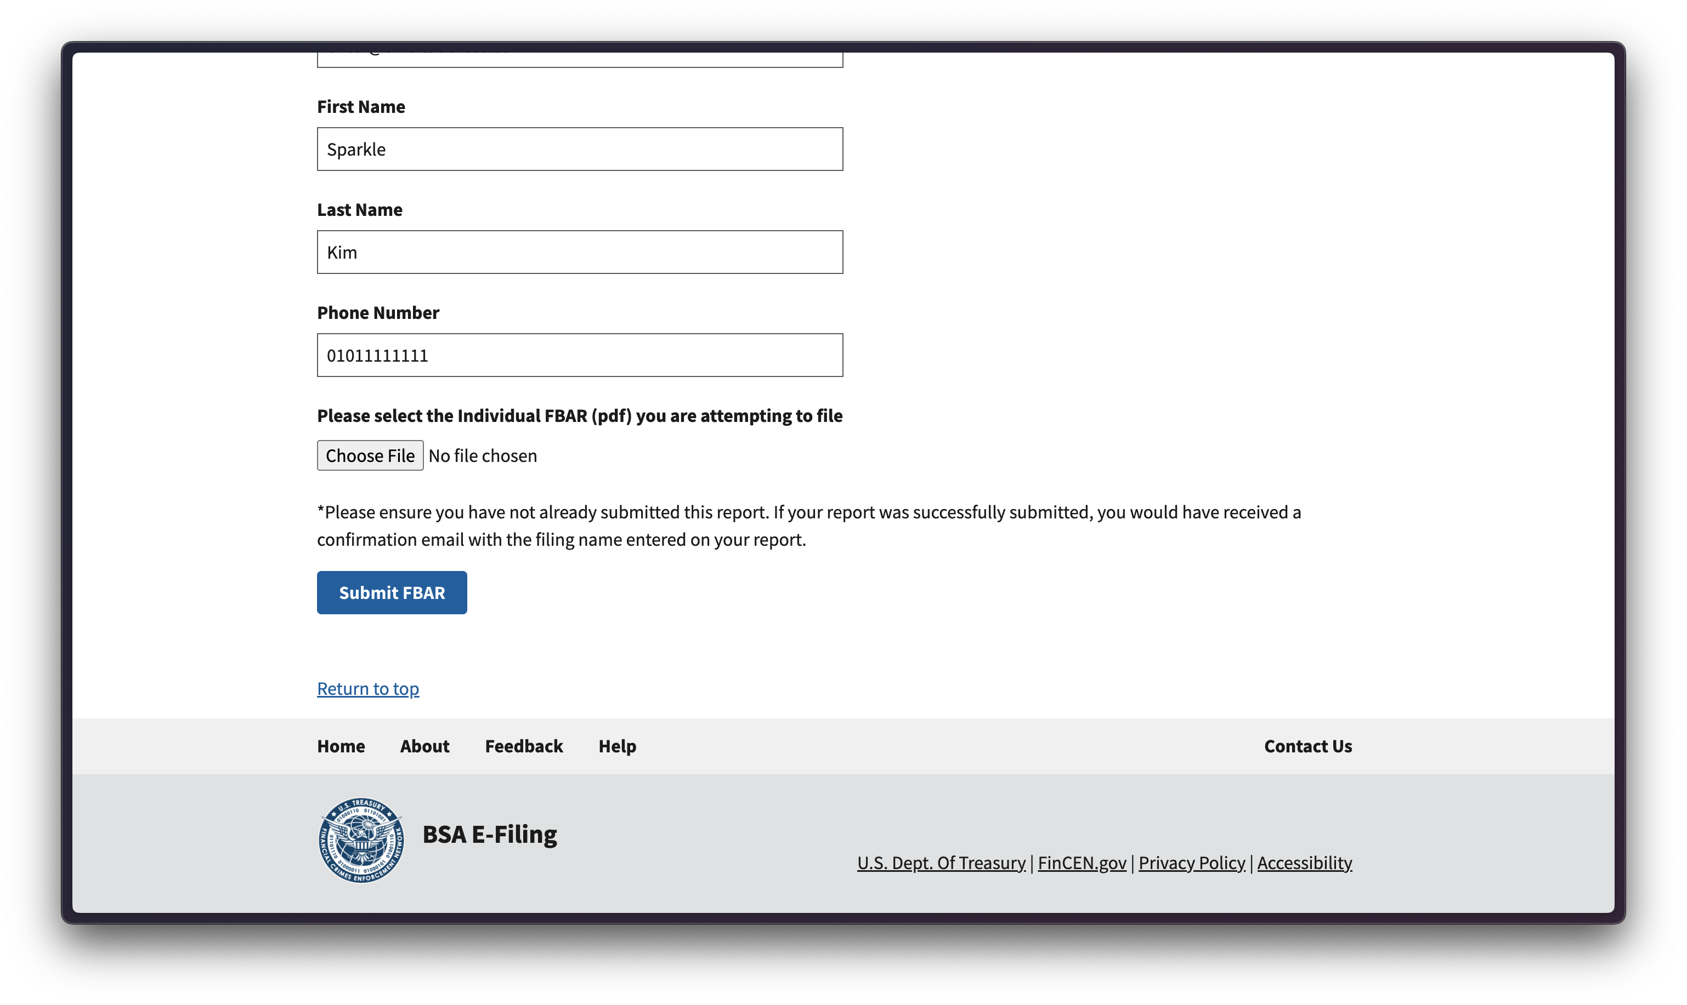Screen dimensions: 1687x1005
Task: Follow the Accessibility footer link
Action: pos(1304,863)
